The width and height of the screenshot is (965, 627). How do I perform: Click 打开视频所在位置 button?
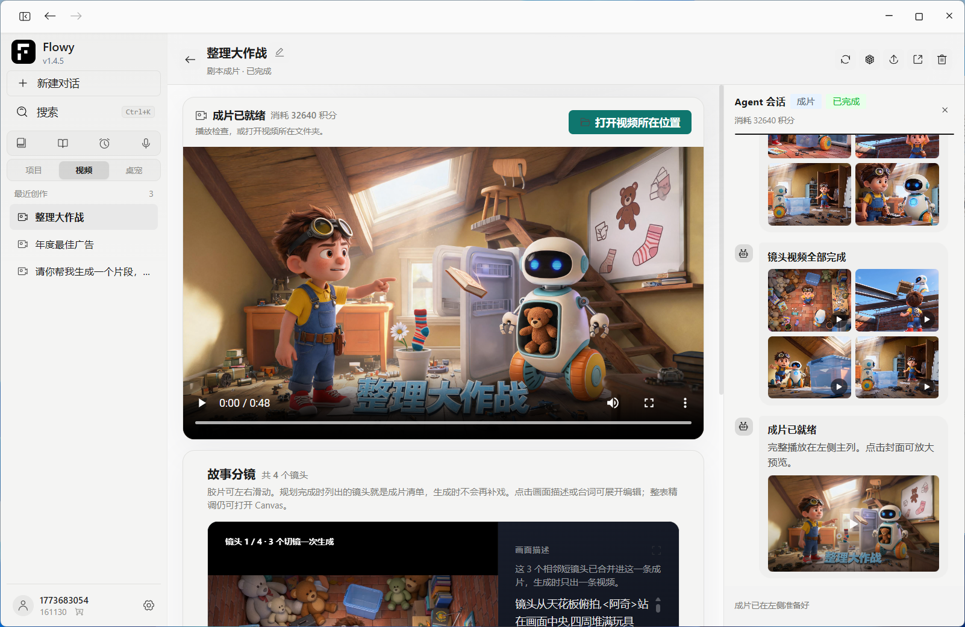[630, 122]
